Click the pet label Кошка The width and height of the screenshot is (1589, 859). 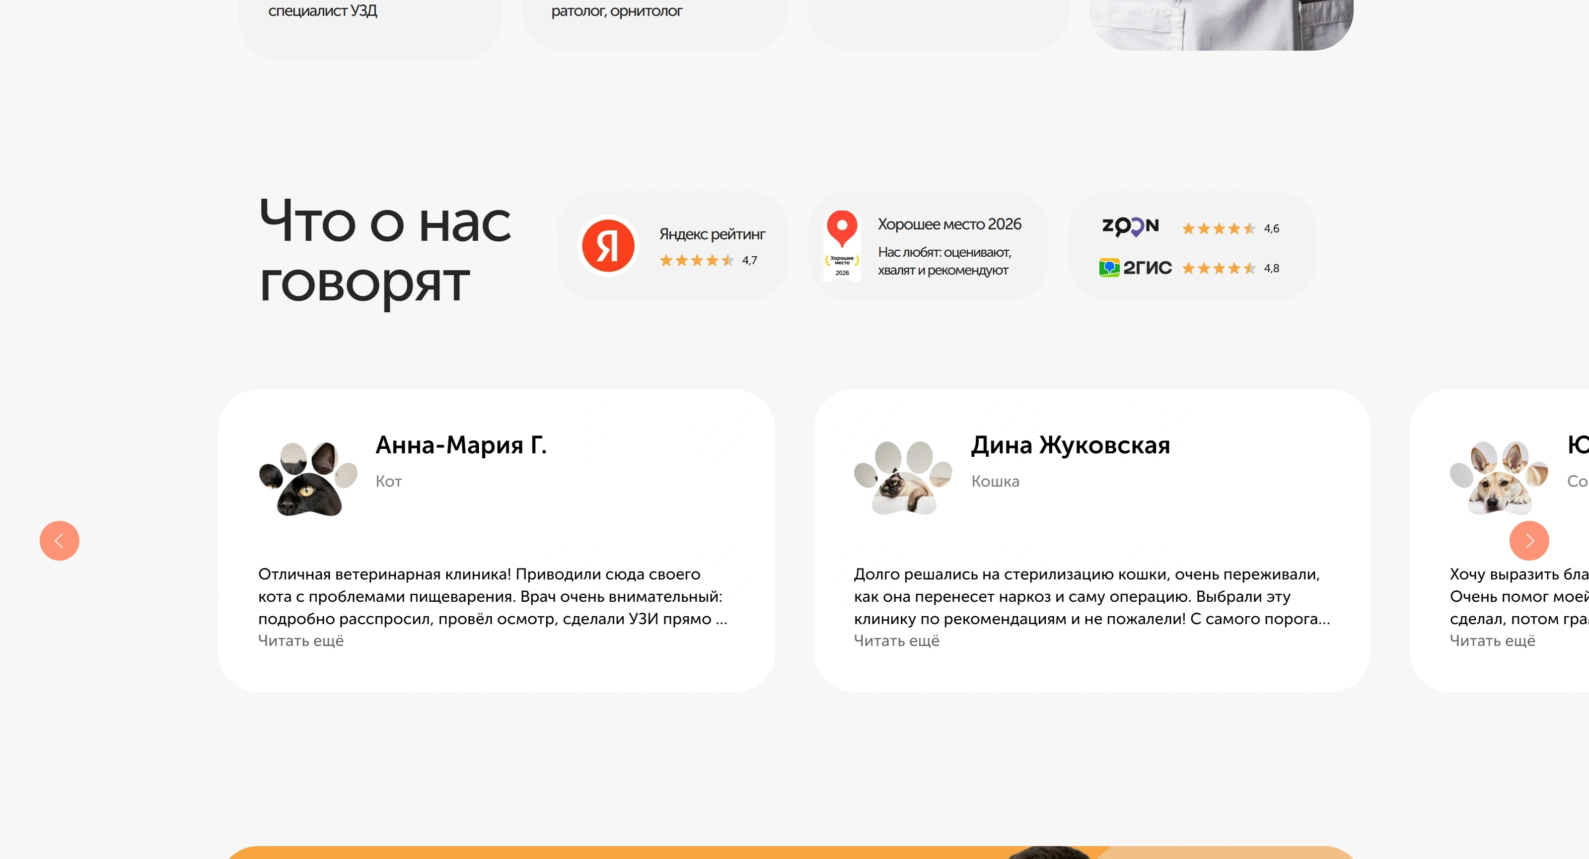(995, 481)
